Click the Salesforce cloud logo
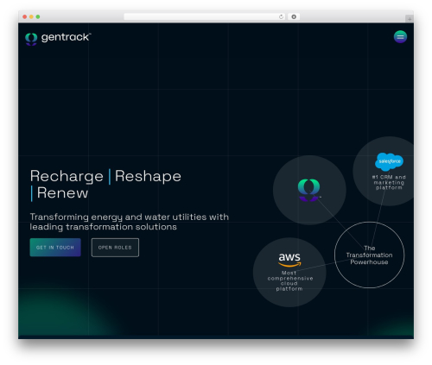This screenshot has height=365, width=432. 389,161
